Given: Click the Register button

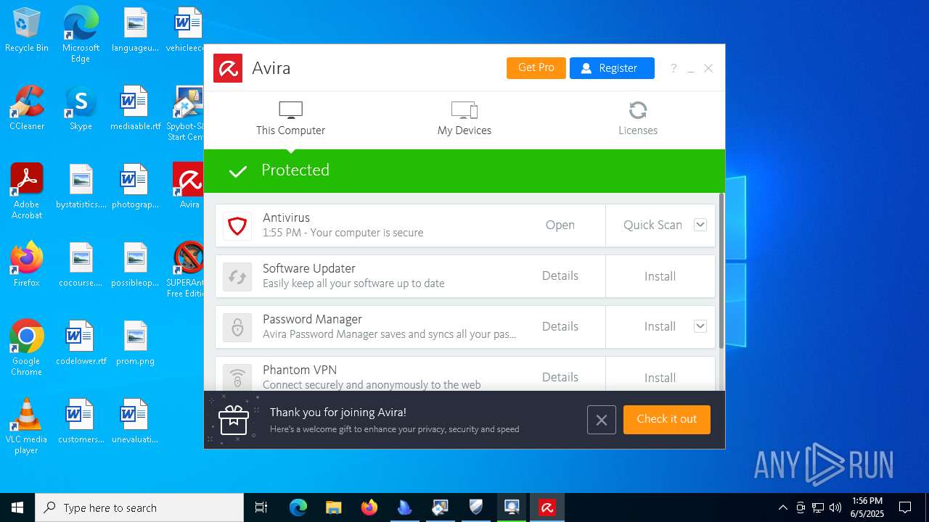Looking at the screenshot, I should tap(612, 67).
